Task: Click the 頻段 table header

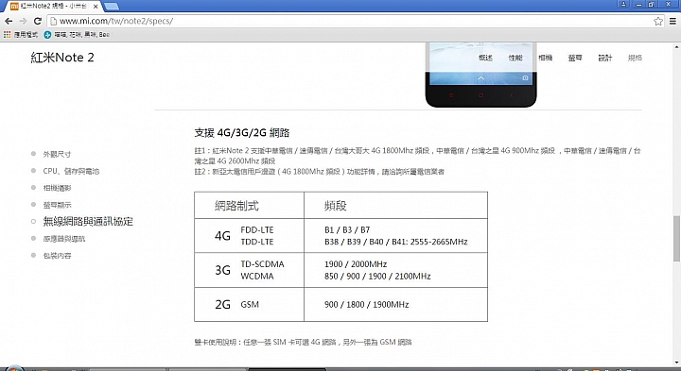Action: 335,206
